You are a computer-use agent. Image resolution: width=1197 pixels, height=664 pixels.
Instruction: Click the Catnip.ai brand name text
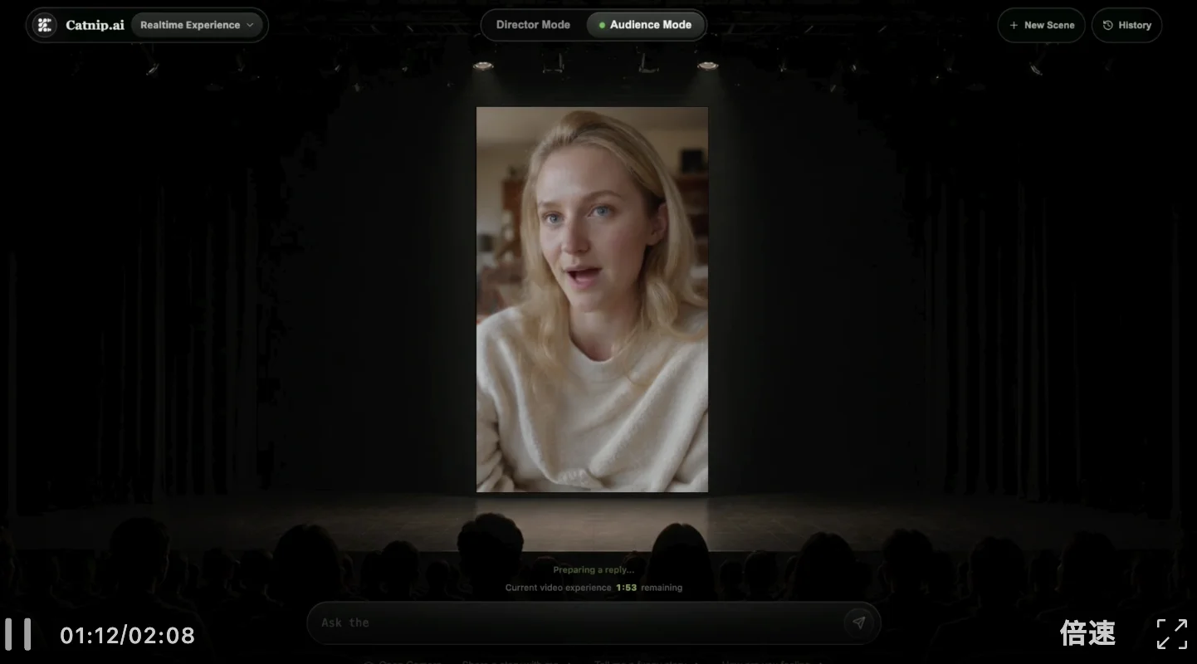95,25
